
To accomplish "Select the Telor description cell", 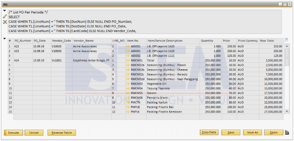I will [x=173, y=60].
